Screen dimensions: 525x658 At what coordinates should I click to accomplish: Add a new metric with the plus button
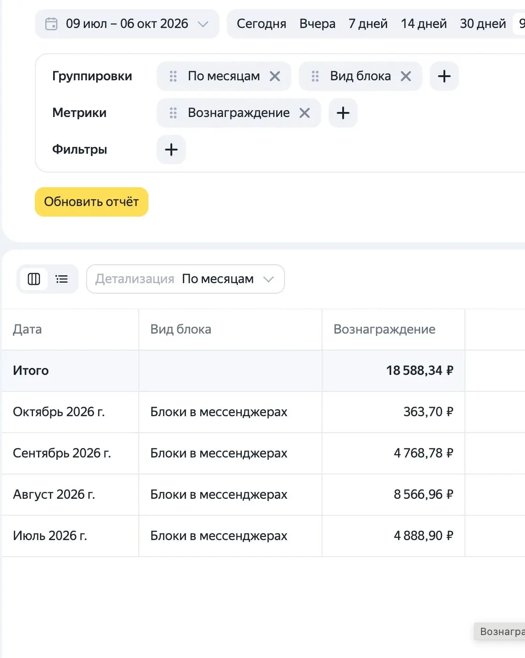click(343, 113)
